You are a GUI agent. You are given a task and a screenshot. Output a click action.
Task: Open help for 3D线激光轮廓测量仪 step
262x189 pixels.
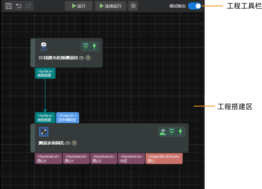(88, 58)
